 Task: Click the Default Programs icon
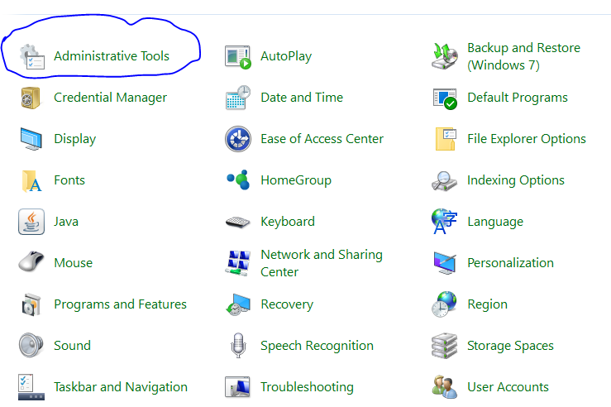pyautogui.click(x=445, y=99)
